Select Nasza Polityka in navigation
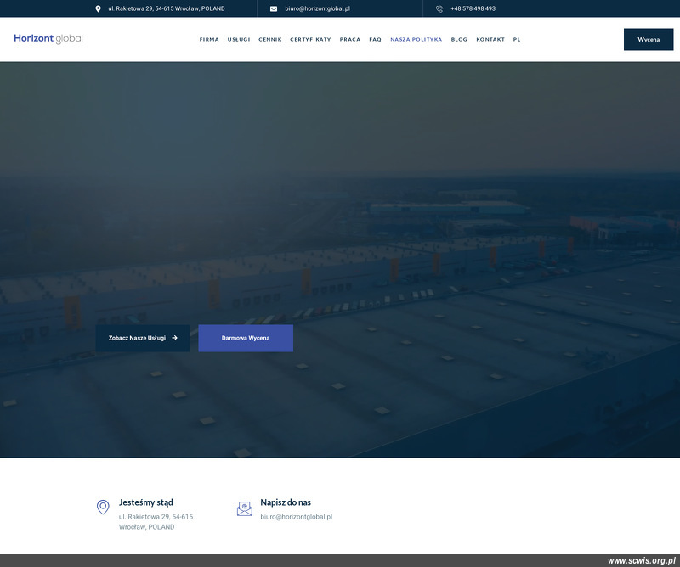The width and height of the screenshot is (680, 567). click(416, 39)
